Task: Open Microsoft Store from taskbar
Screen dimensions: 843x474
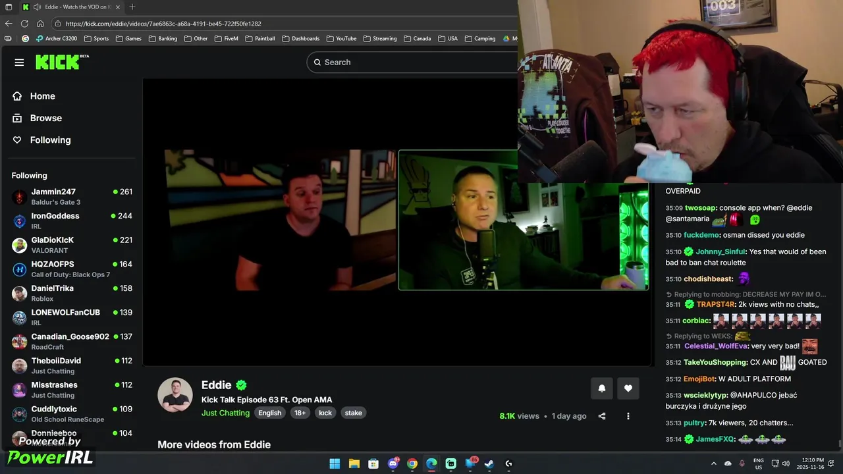Action: coord(373,463)
